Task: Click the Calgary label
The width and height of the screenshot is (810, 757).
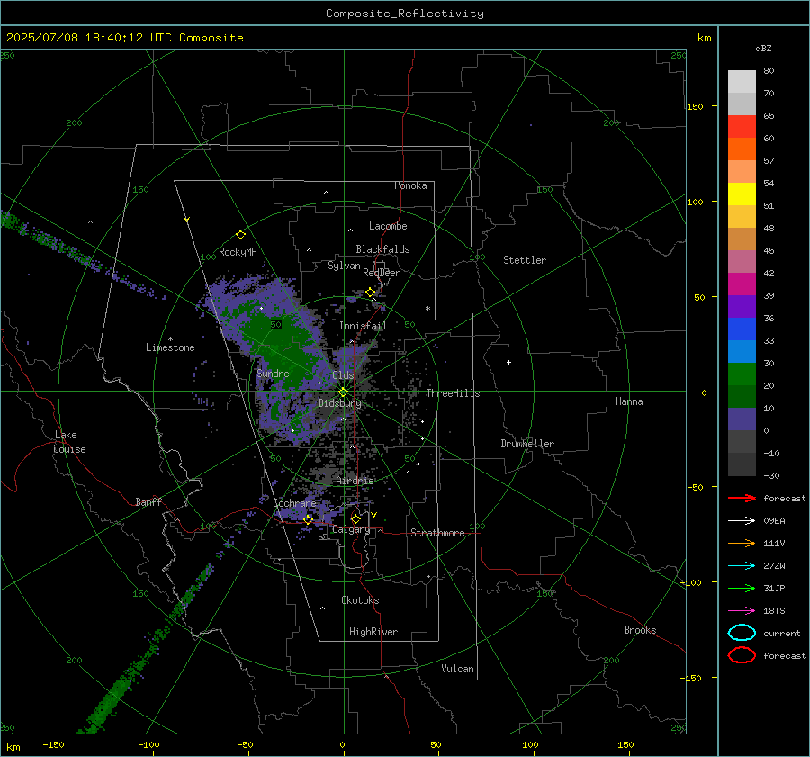Action: 351,529
